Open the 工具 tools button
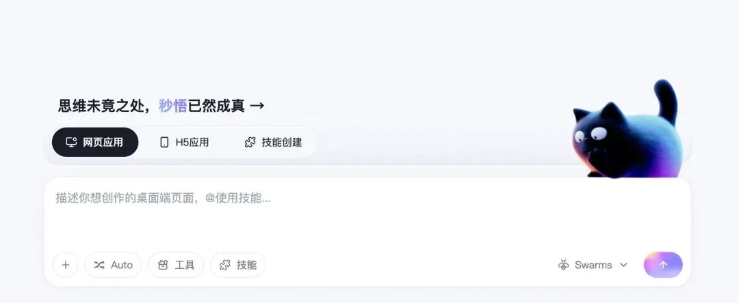Image resolution: width=739 pixels, height=303 pixels. (176, 265)
